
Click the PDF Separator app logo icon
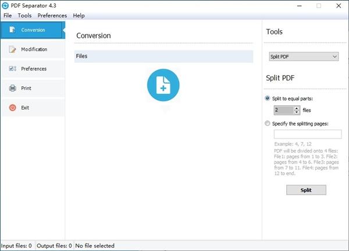coord(5,6)
